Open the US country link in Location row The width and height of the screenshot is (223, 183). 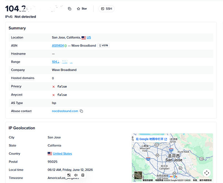click(89, 38)
